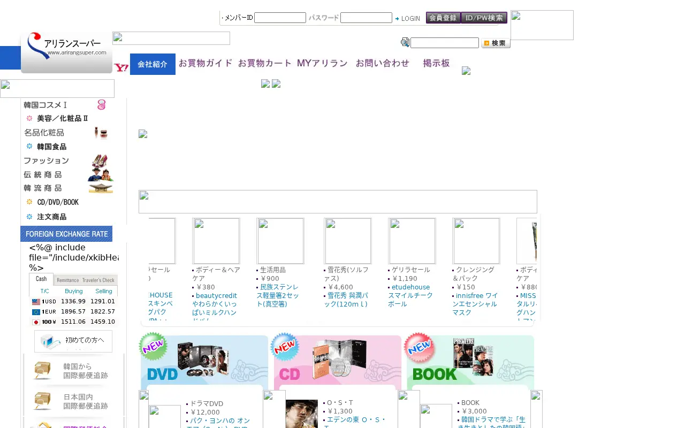
Task: Open the お問い合わせ contact page
Action: tap(383, 63)
